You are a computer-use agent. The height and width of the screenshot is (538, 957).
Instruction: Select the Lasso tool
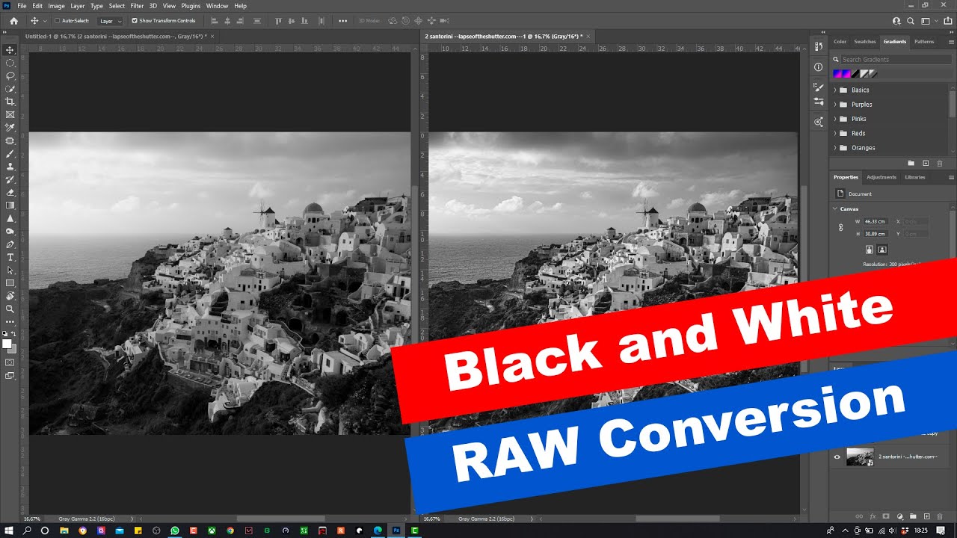point(10,75)
